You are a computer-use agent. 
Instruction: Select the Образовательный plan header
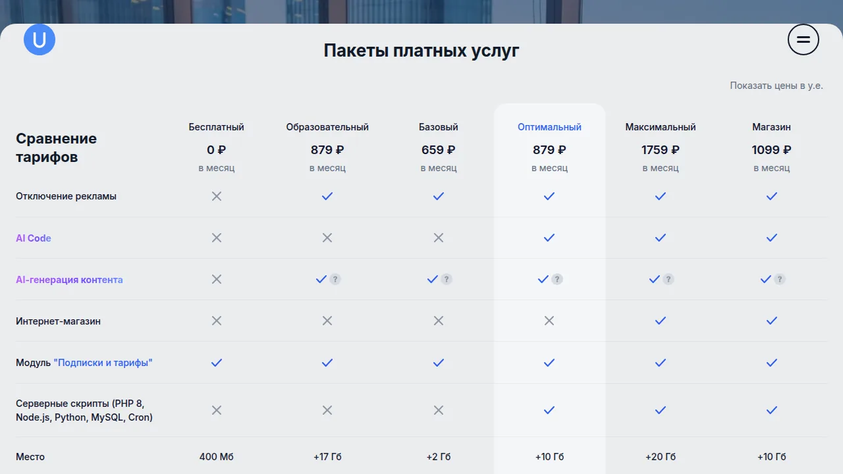(327, 127)
